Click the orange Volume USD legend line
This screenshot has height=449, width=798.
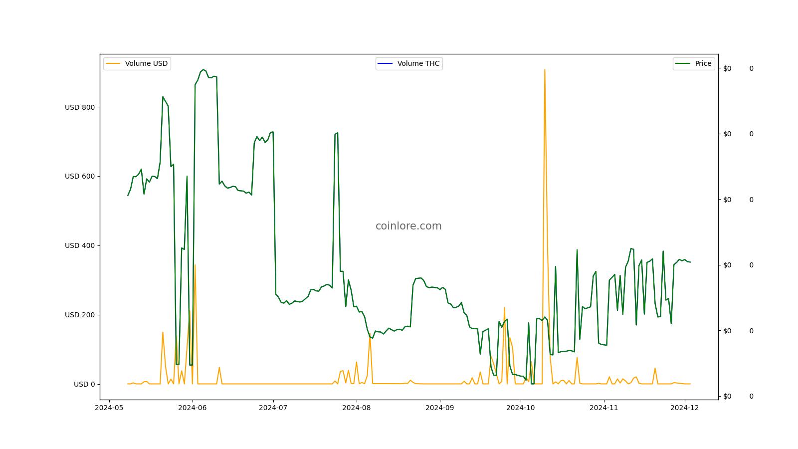pos(113,64)
